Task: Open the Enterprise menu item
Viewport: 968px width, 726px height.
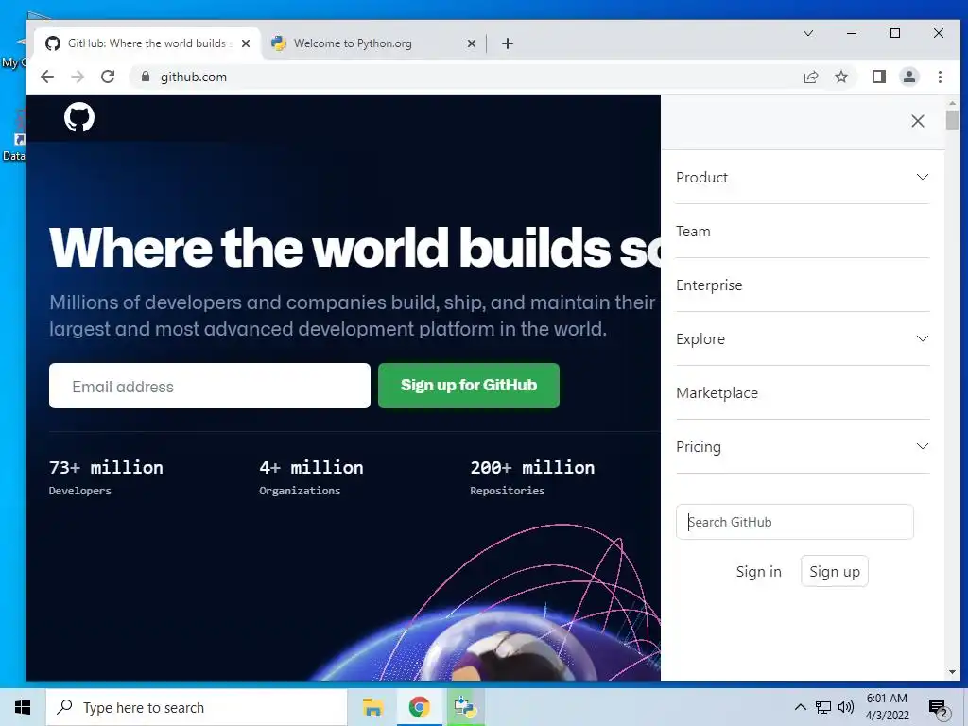Action: pyautogui.click(x=803, y=285)
